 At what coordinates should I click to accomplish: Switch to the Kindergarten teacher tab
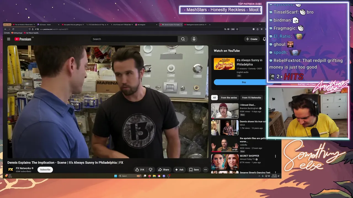(194, 25)
